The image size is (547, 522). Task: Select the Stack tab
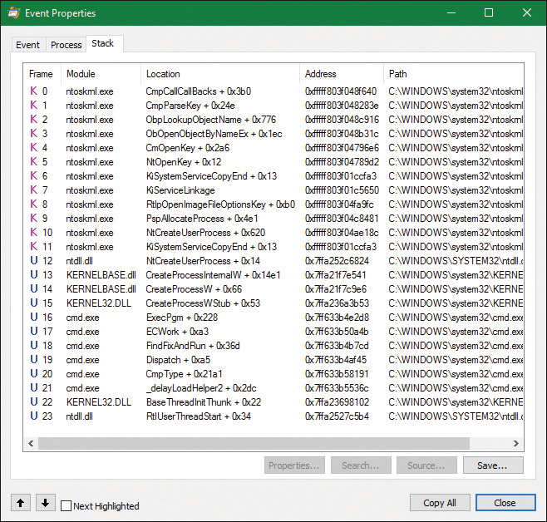[103, 43]
